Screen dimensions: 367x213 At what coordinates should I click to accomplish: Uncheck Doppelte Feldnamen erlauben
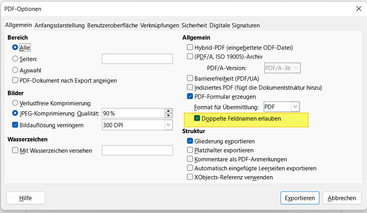click(x=197, y=118)
